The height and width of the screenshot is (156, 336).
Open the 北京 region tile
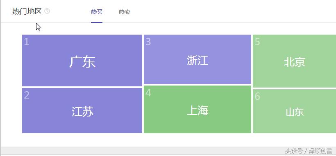(295, 61)
